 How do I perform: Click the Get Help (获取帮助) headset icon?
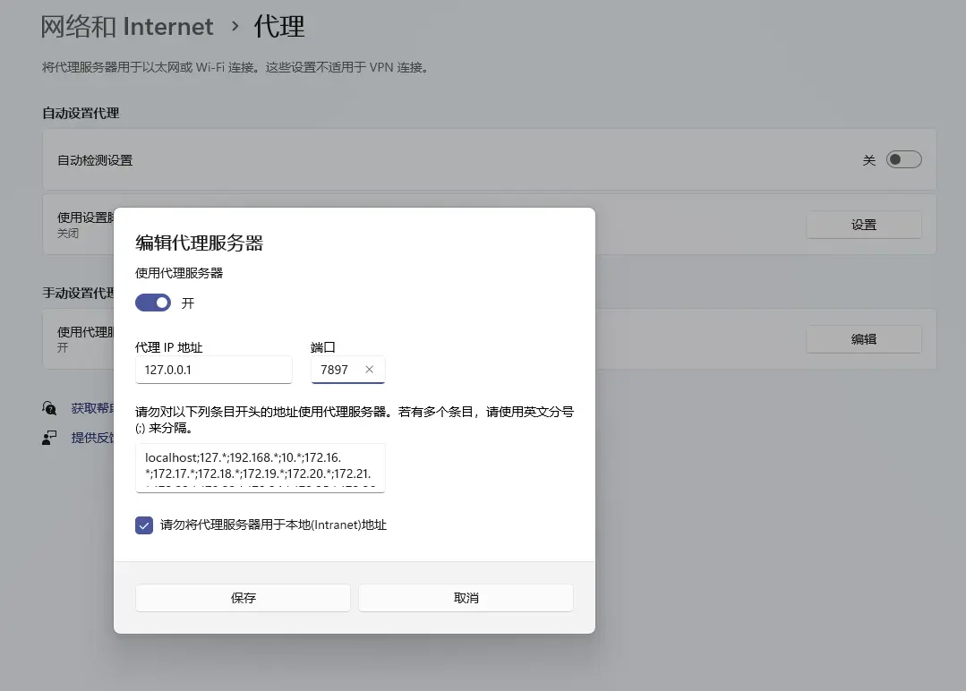pyautogui.click(x=49, y=408)
